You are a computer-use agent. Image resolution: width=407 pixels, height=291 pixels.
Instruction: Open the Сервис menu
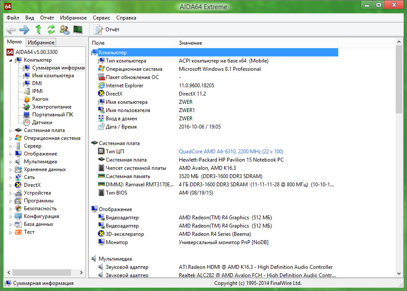(x=101, y=18)
